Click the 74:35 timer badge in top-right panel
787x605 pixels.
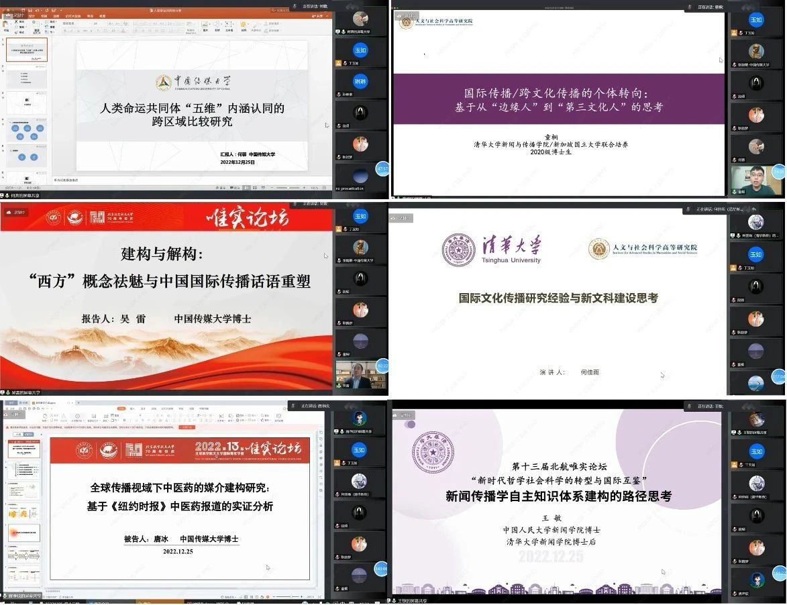click(x=779, y=172)
